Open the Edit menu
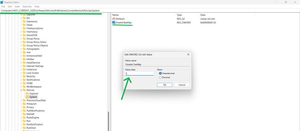Viewport: 300px width, 131px height. (x=10, y=7)
